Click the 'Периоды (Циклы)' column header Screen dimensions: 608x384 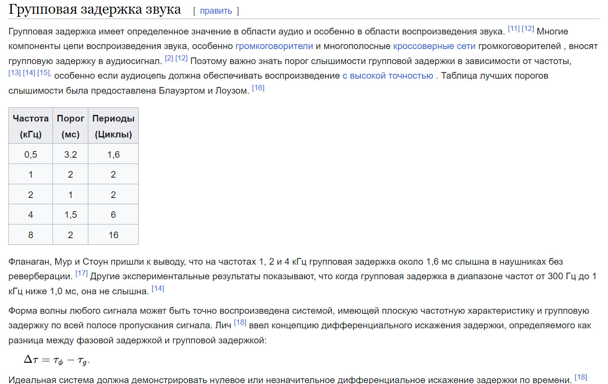coord(113,126)
